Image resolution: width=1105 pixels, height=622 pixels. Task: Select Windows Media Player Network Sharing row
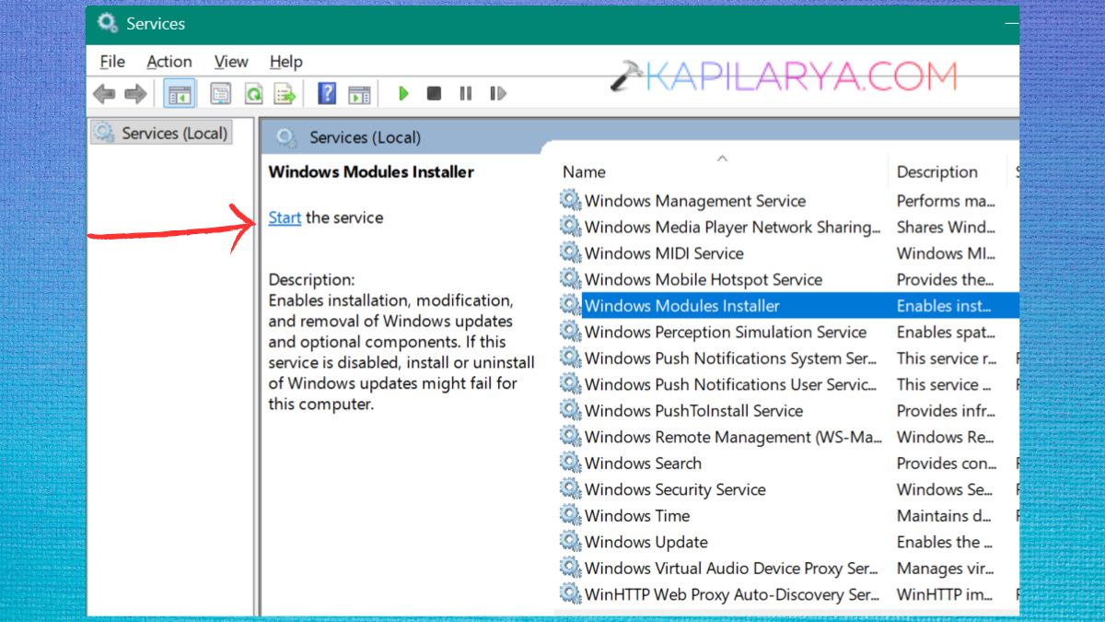788,227
